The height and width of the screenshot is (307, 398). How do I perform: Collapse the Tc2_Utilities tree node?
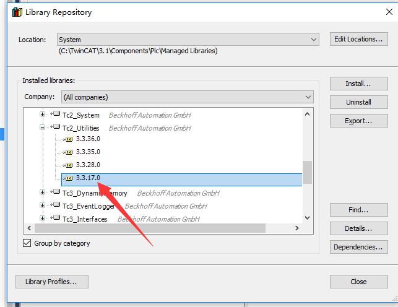tap(42, 127)
